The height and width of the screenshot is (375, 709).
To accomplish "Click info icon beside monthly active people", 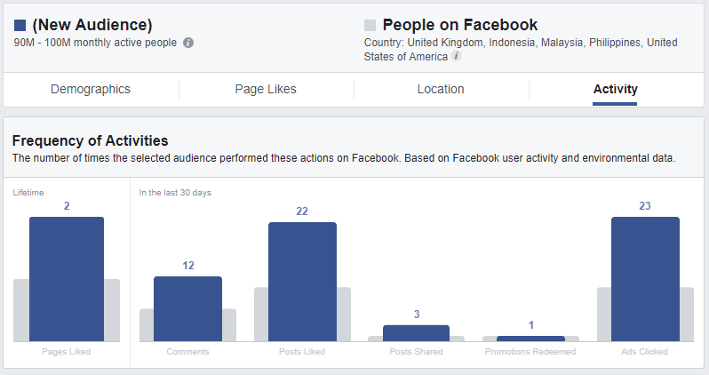I will coord(188,43).
